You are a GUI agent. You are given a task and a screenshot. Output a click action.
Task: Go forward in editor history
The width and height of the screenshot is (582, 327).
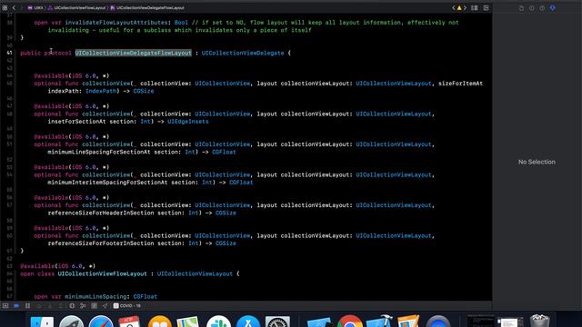[x=21, y=8]
